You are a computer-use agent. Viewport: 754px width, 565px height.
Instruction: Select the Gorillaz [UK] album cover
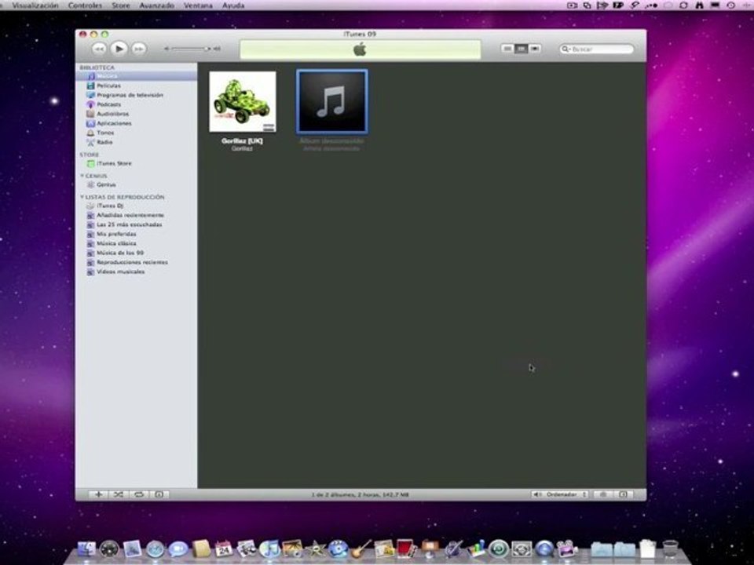click(243, 101)
